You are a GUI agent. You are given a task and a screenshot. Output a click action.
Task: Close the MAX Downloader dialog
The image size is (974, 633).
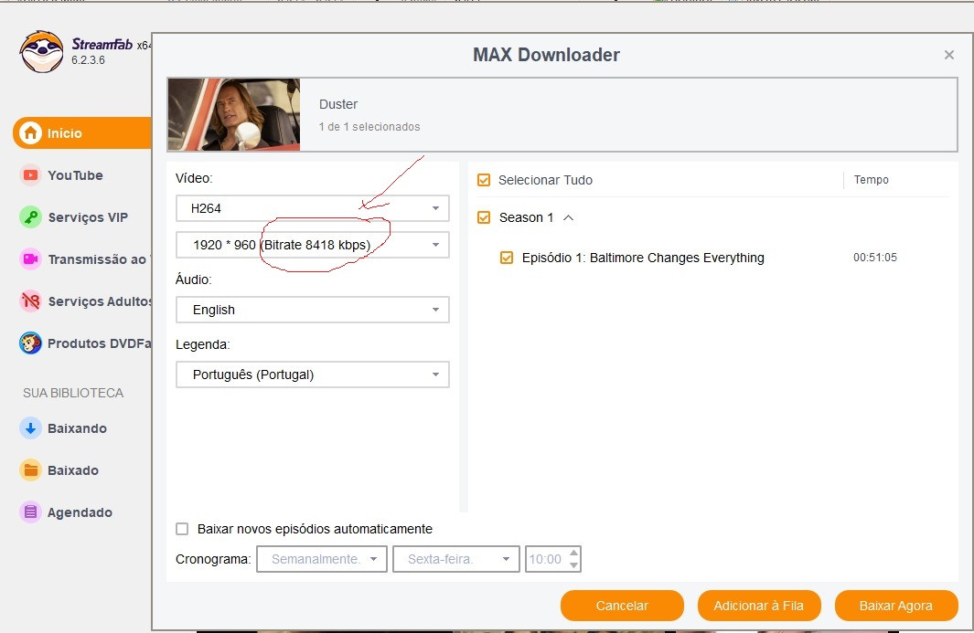tap(948, 55)
